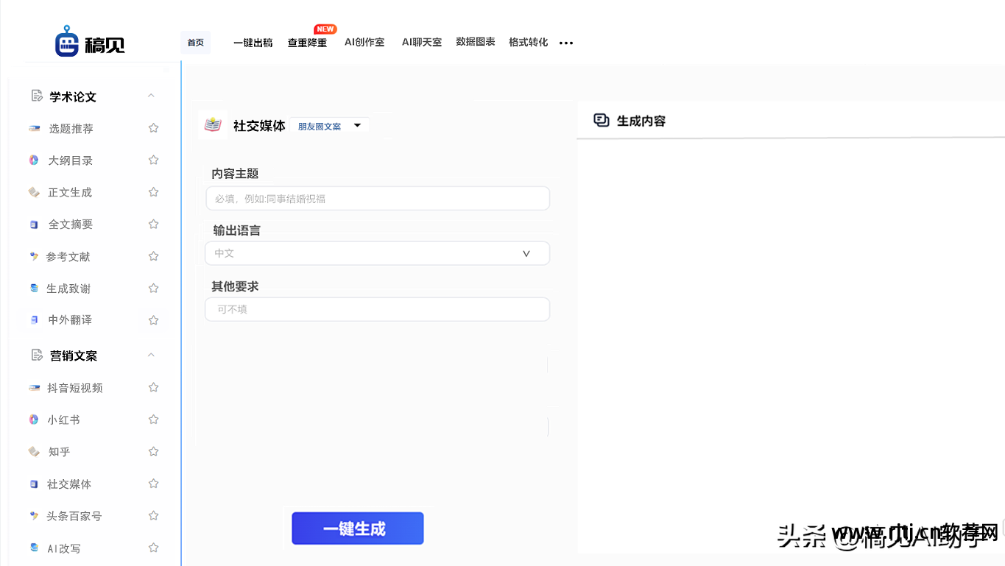The width and height of the screenshot is (1005, 566).
Task: Open 查重降重 with the NEW badge
Action: [306, 43]
